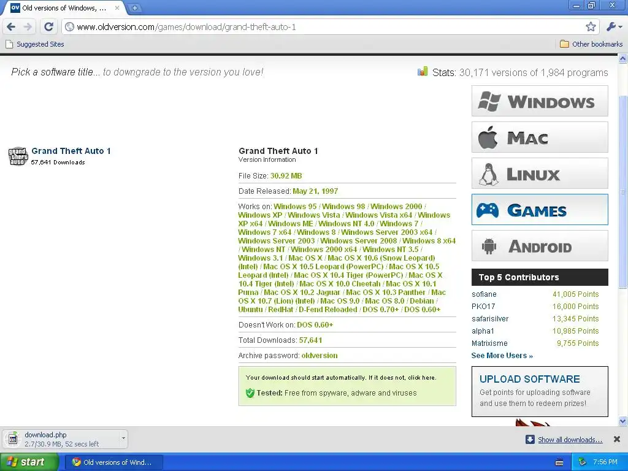
Task: Open contributor Matrixisme's profile
Action: [489, 343]
